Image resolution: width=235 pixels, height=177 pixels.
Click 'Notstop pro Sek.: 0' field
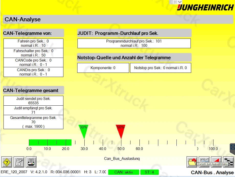coord(161,68)
